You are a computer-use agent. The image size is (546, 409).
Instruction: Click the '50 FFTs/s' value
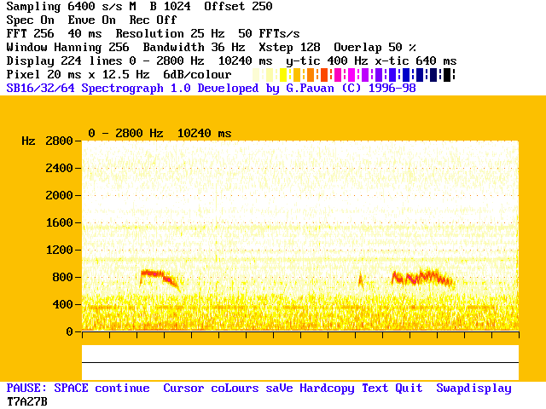[269, 34]
